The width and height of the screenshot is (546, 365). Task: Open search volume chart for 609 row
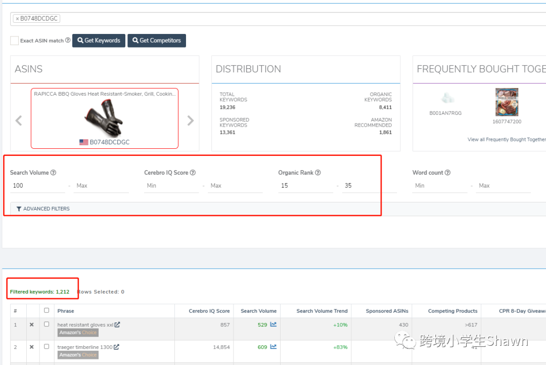pos(274,347)
